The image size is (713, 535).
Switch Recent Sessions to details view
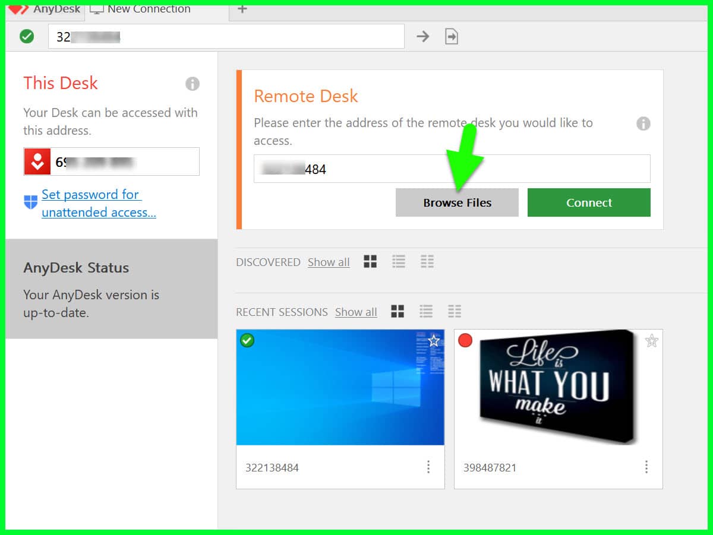455,311
